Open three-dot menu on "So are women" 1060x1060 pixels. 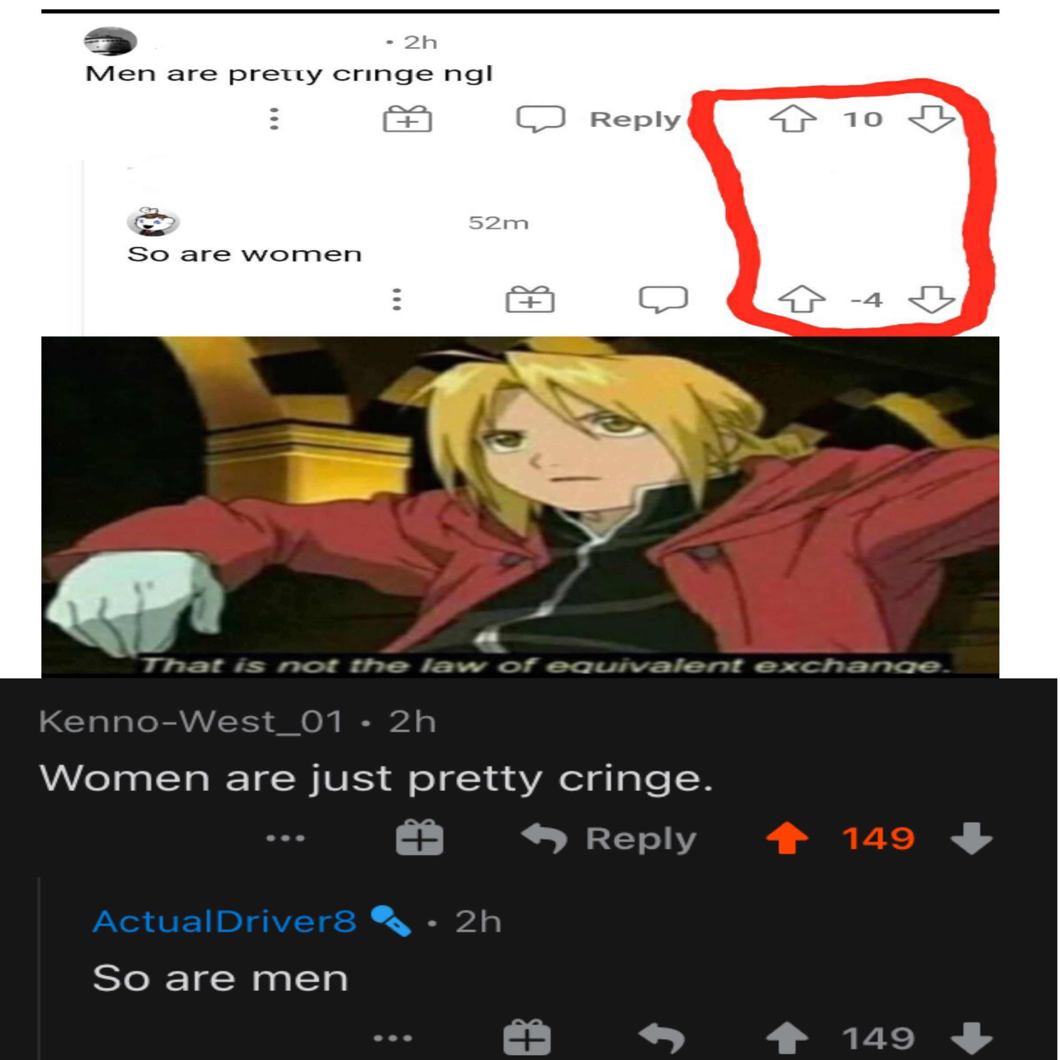(397, 300)
